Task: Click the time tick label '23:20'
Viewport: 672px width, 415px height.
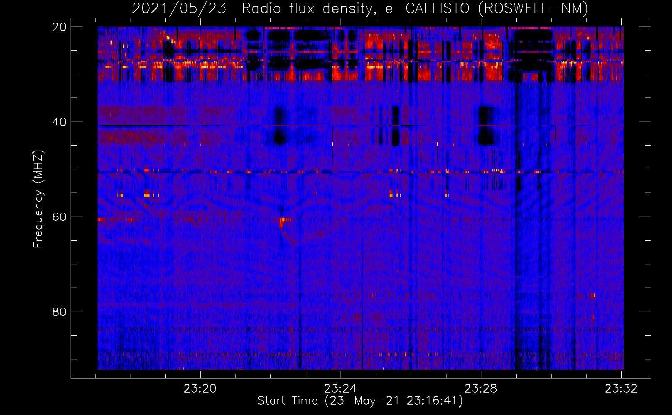Action: coord(200,389)
